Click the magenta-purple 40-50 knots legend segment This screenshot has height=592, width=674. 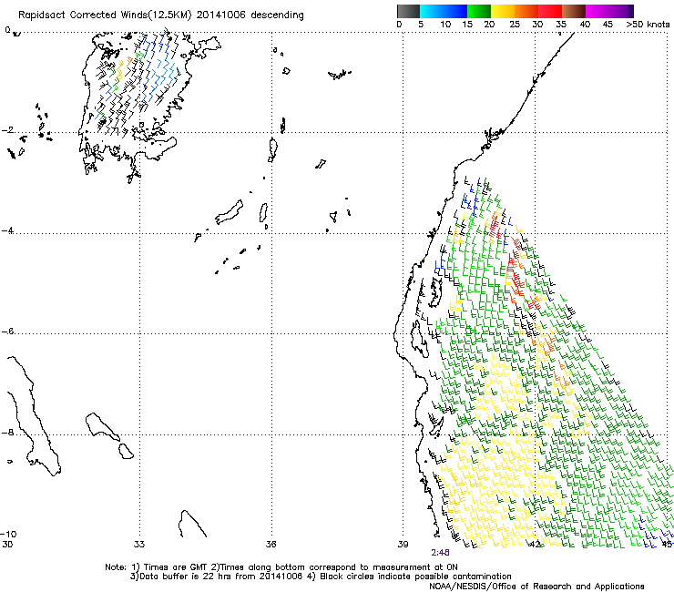point(609,11)
